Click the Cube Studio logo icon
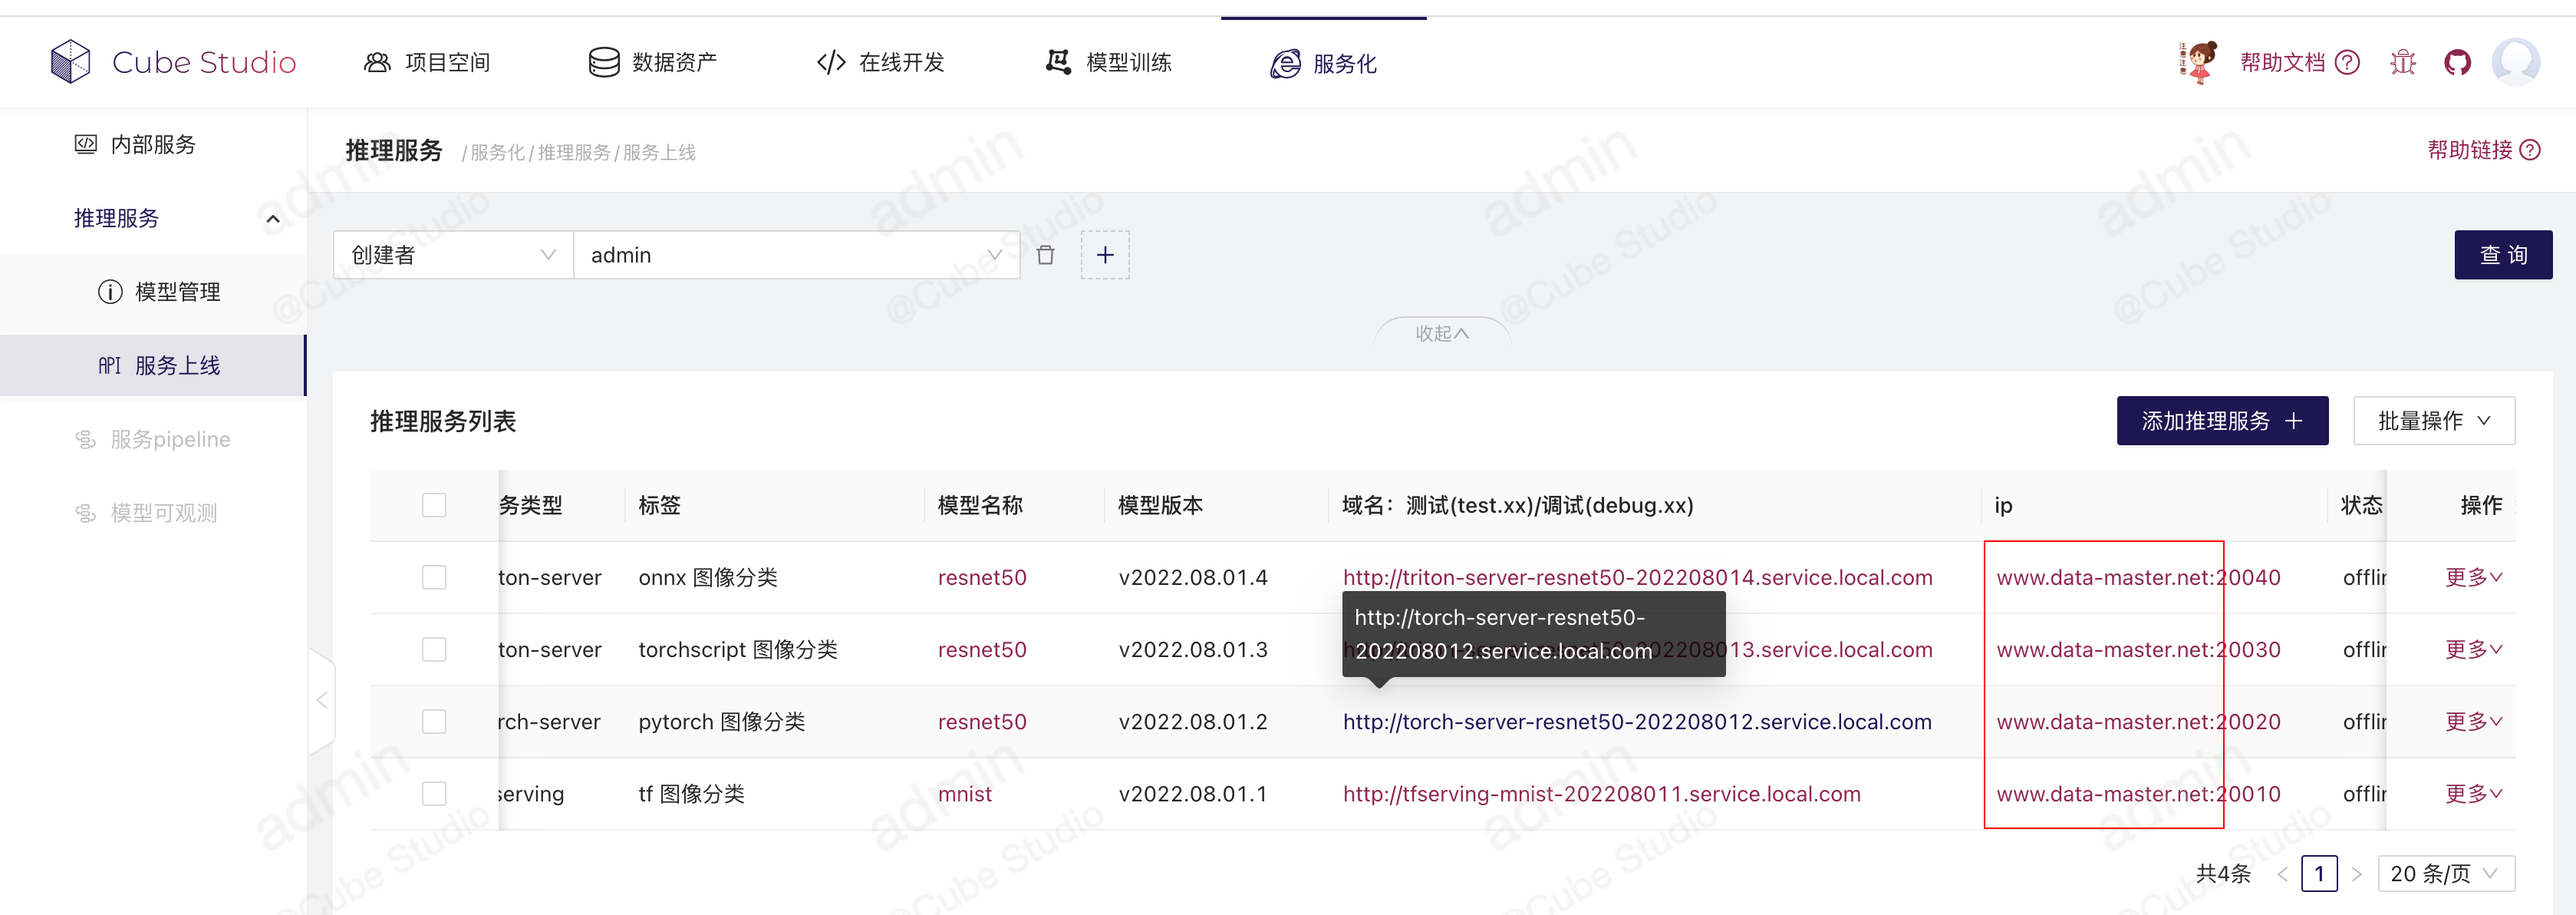Viewport: 2576px width, 915px height. pos(70,62)
